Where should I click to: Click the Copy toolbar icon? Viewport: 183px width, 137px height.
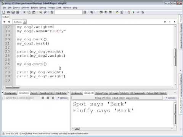coord(29,12)
